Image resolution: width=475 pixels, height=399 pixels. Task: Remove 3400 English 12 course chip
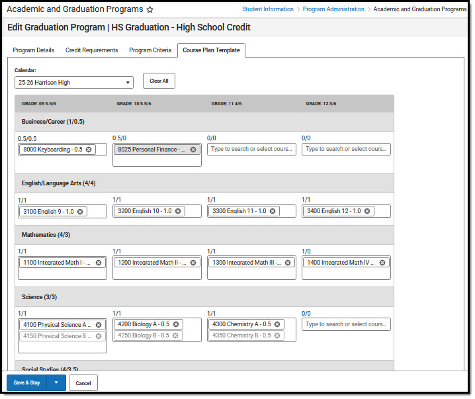(367, 211)
